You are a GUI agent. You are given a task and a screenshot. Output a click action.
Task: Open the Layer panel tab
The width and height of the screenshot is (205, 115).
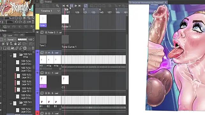click(8, 35)
